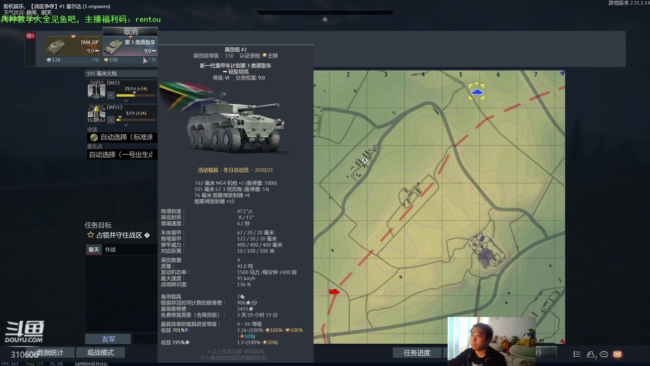Click the 占领并守住战区 objective text
Screen dimensions: 650x366
point(119,235)
